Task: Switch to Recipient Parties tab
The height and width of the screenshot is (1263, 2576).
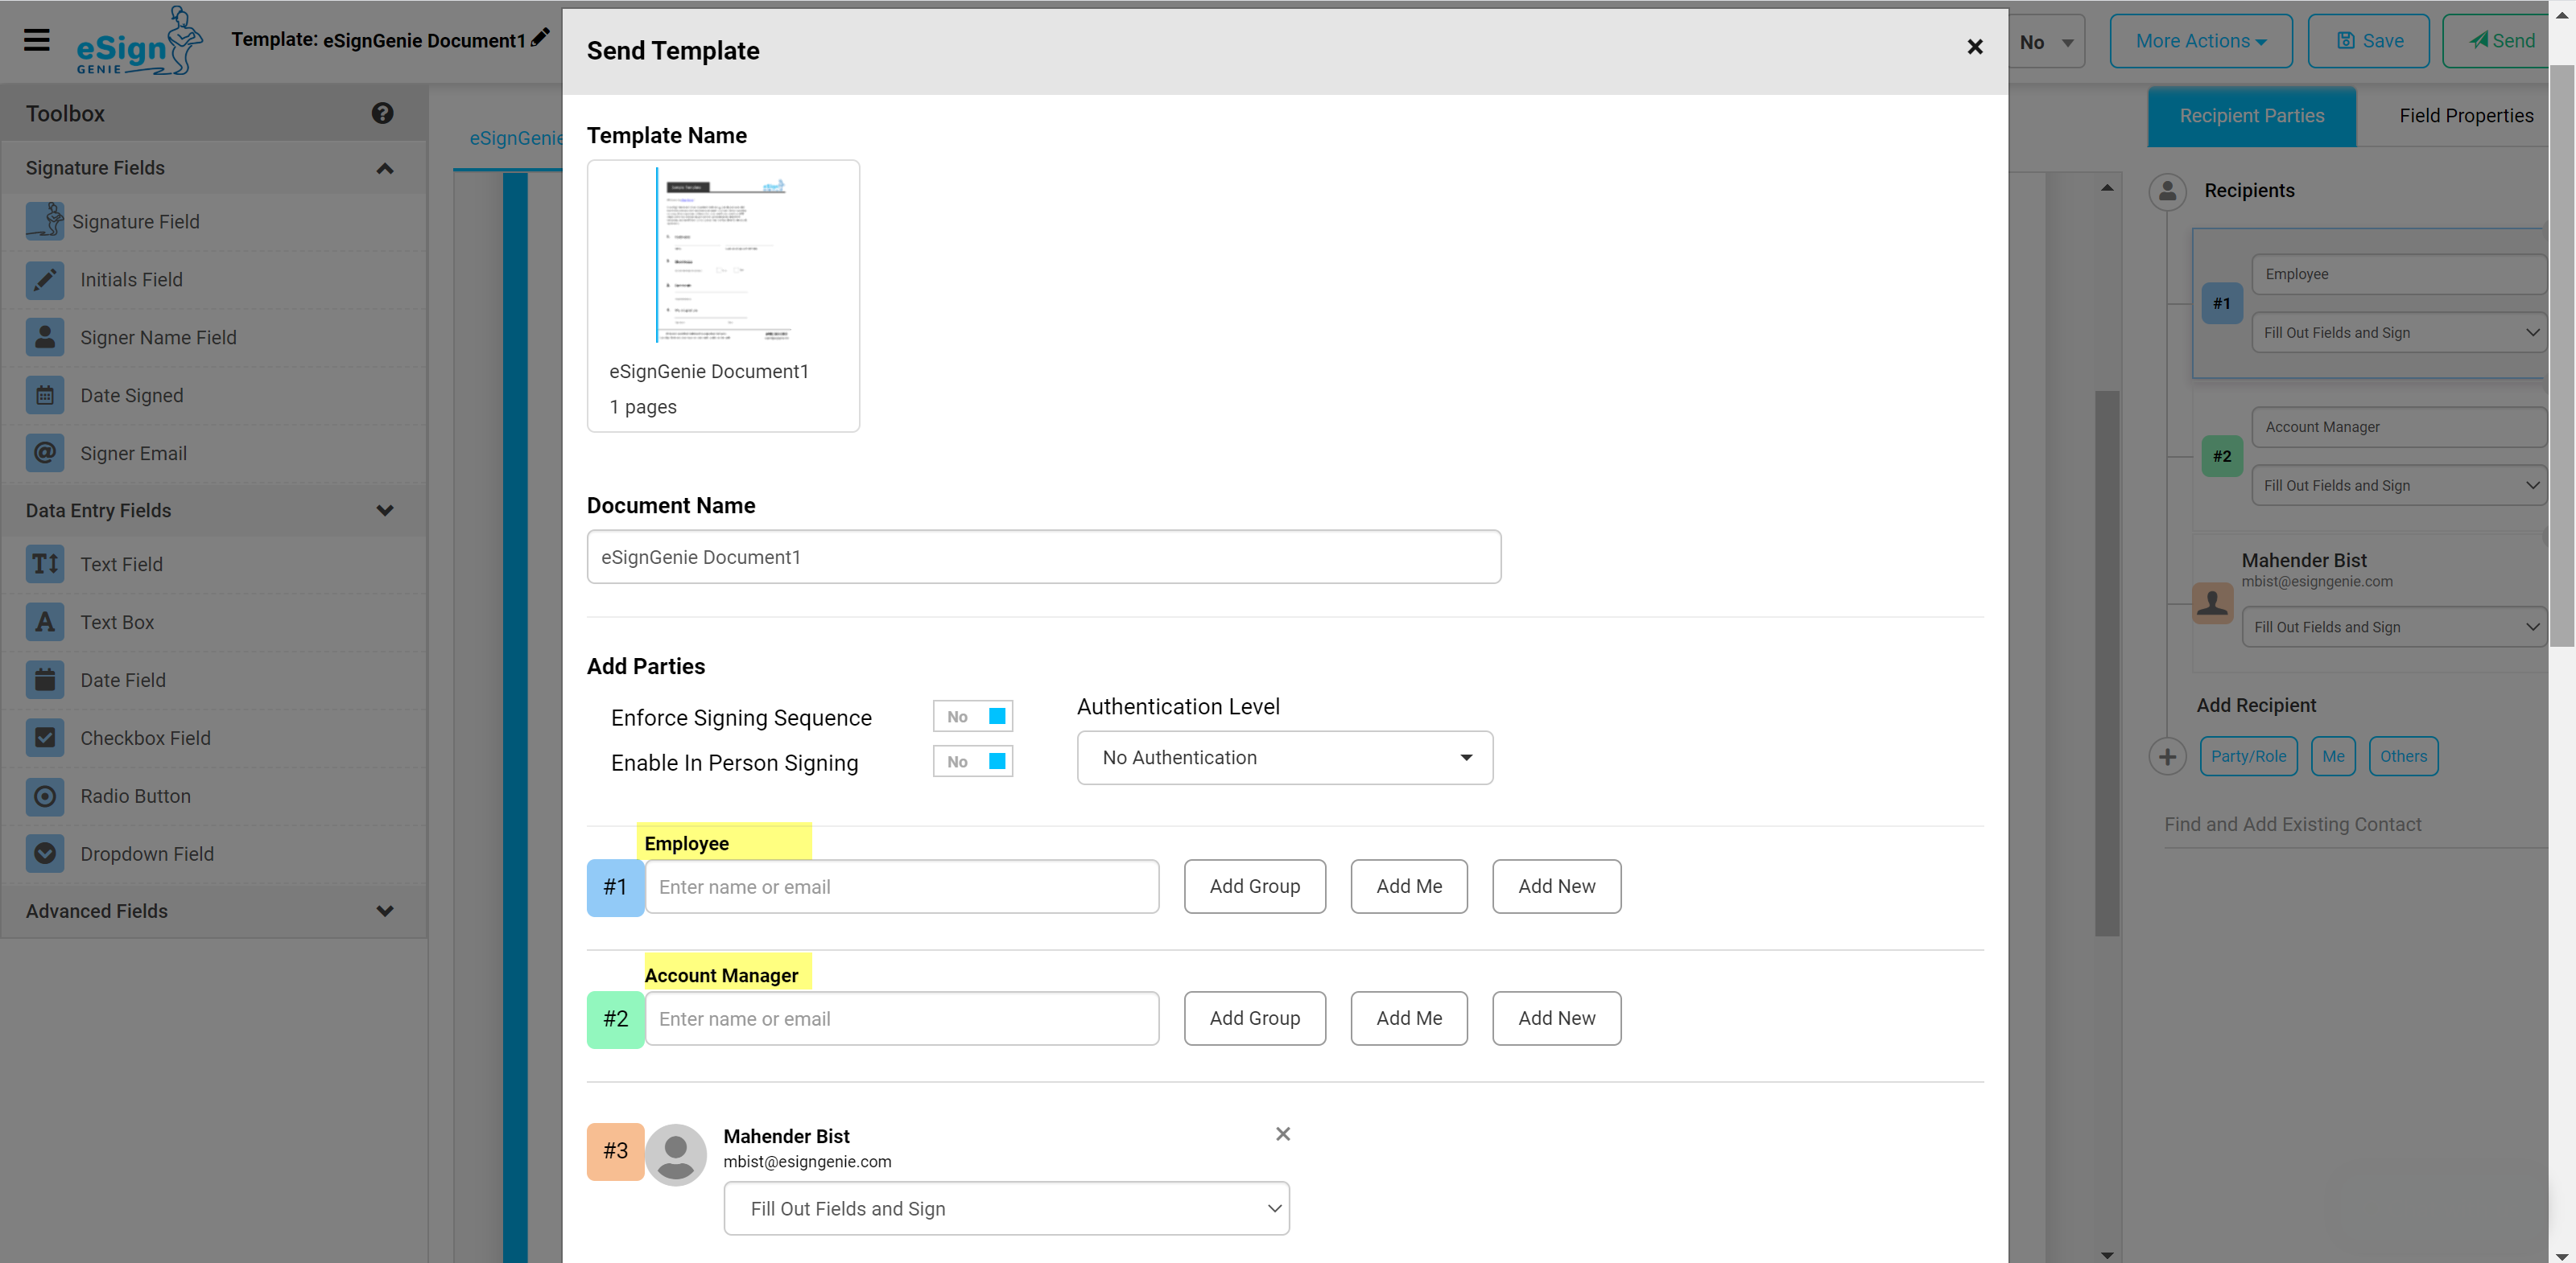Action: click(2251, 116)
